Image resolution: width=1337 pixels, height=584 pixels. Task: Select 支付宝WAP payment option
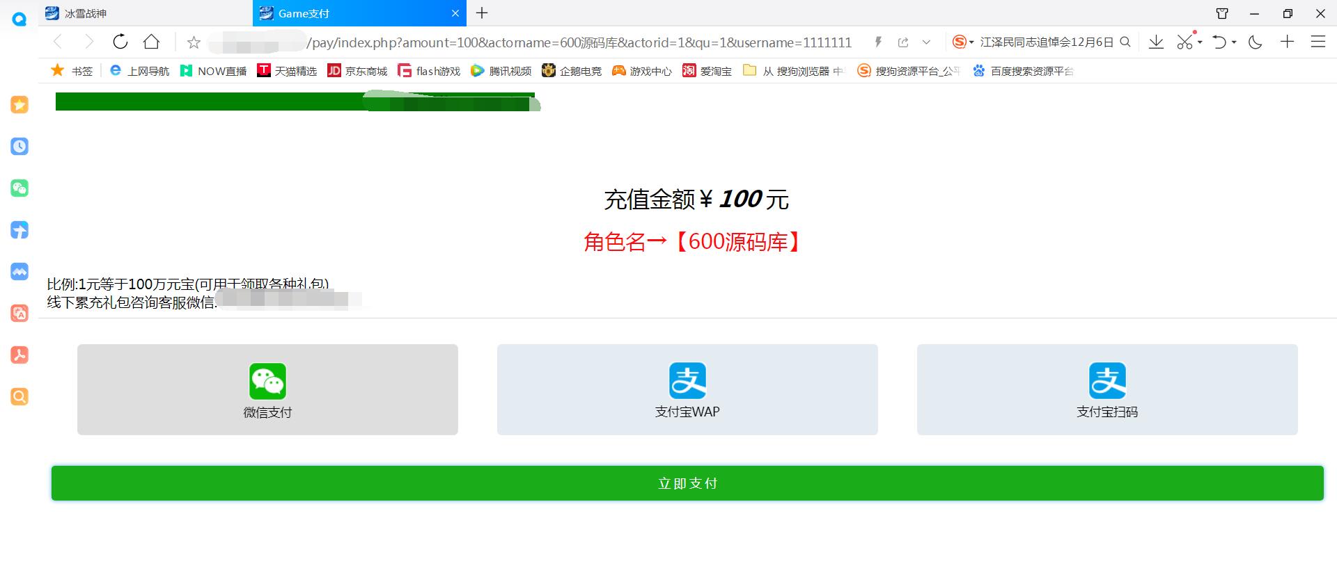pos(687,389)
